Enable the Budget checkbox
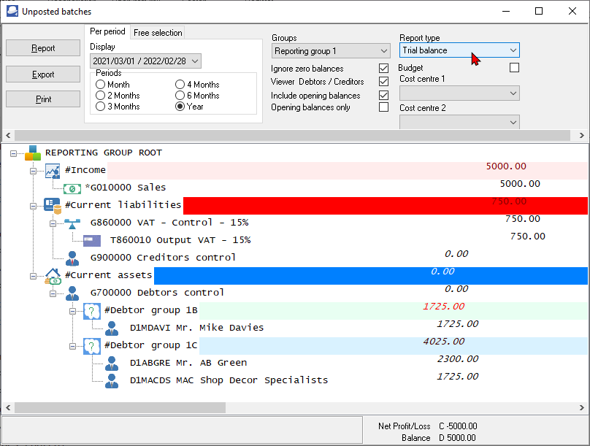590x446 pixels. 515,66
